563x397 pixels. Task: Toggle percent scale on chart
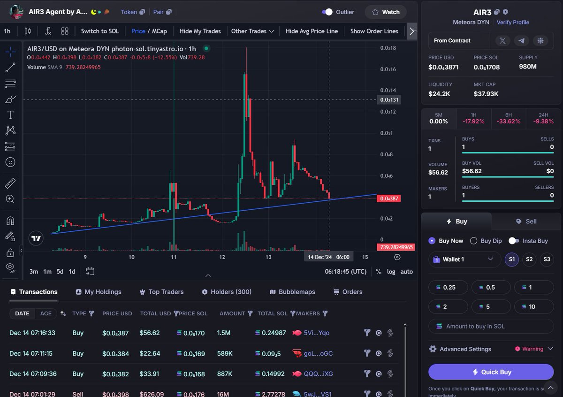point(379,271)
